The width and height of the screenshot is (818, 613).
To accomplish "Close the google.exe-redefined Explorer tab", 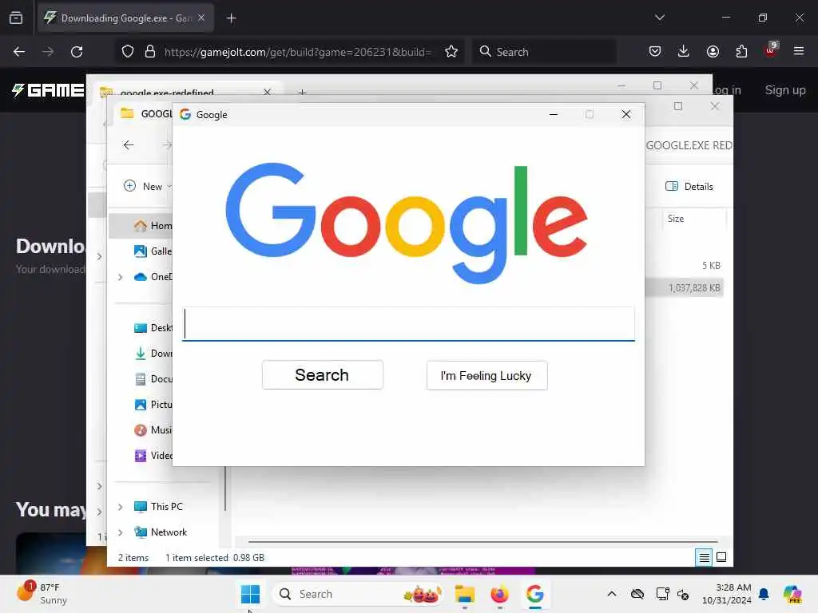I will pos(267,93).
